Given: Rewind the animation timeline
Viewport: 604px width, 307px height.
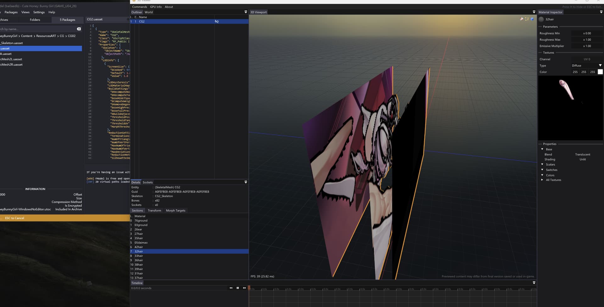Looking at the screenshot, I should (x=231, y=288).
